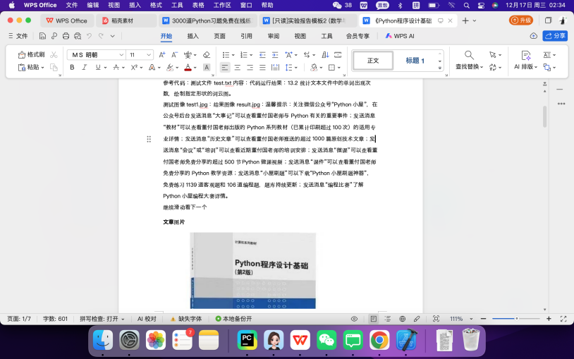Click the AI 校对 status bar button
The height and width of the screenshot is (359, 574).
[x=147, y=319]
